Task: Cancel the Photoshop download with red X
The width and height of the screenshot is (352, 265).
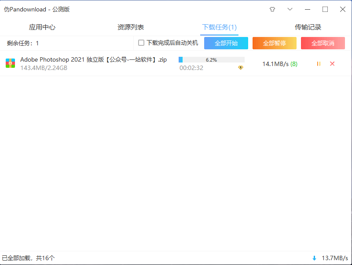Action: click(332, 64)
